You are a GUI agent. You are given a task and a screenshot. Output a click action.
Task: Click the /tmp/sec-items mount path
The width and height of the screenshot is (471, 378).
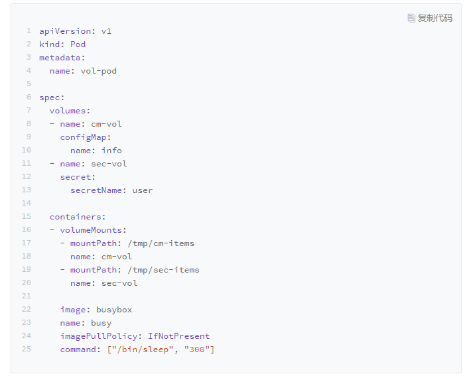(x=163, y=270)
